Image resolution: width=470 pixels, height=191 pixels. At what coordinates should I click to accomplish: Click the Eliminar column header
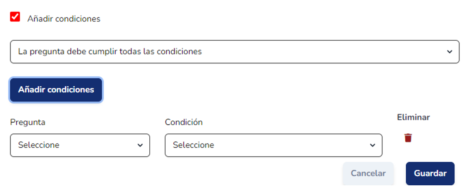pos(413,117)
